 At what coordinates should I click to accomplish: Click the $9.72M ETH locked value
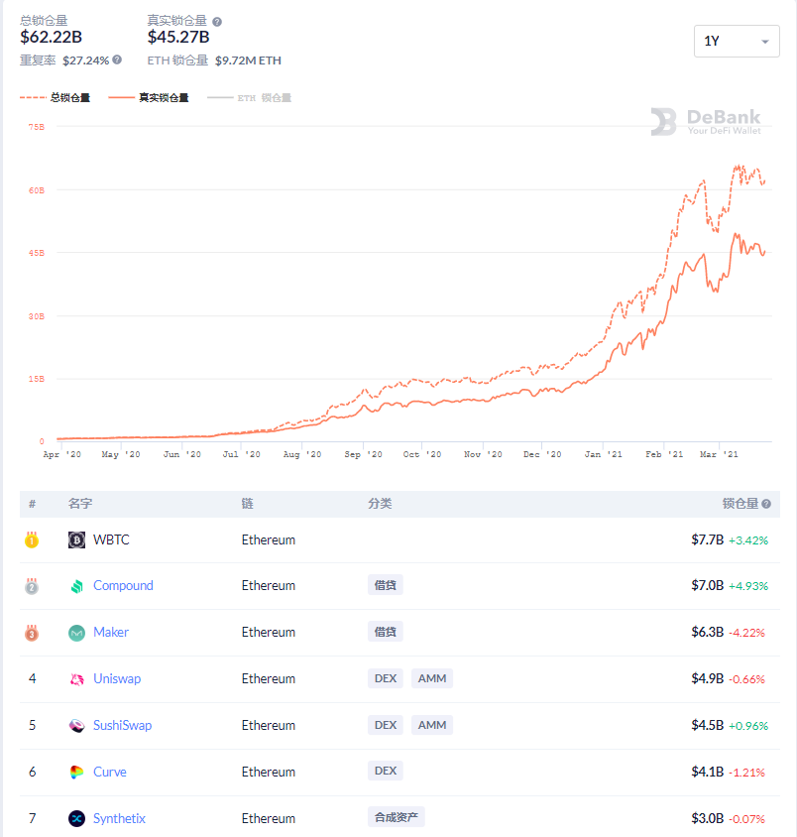pos(248,60)
